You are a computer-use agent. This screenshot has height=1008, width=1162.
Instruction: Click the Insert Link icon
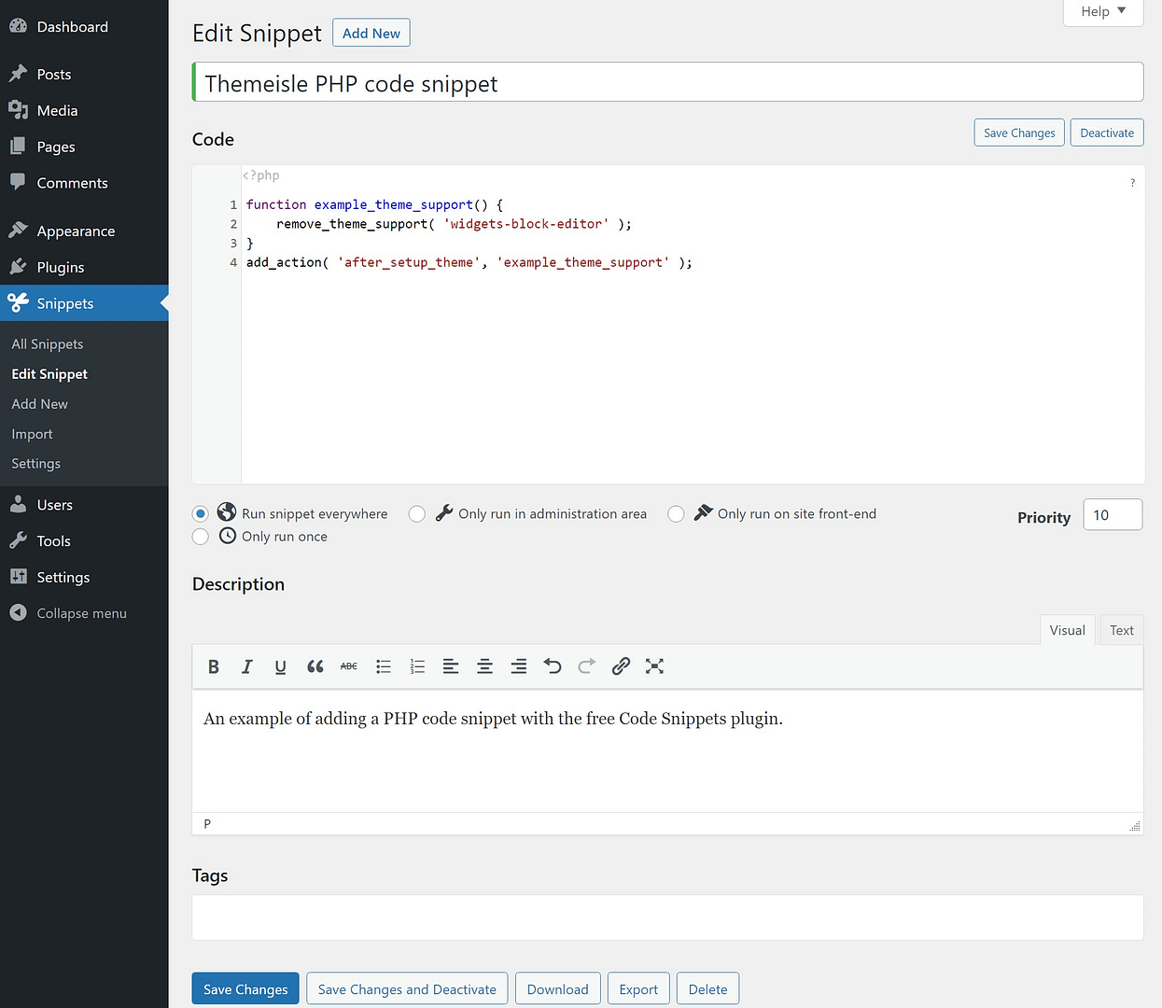coord(621,666)
